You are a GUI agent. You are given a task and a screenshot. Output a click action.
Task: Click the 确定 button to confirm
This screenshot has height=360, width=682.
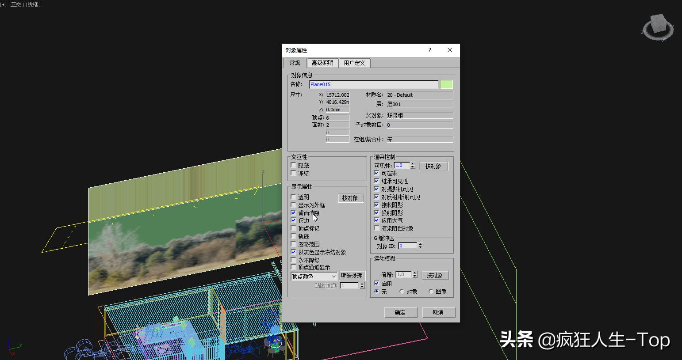[400, 312]
